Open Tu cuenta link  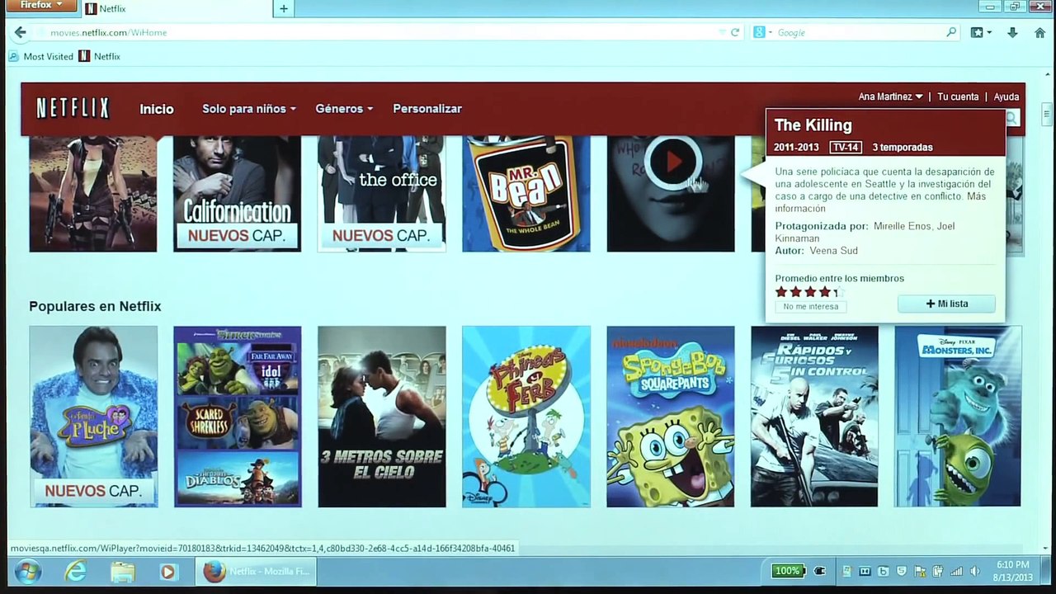[958, 97]
